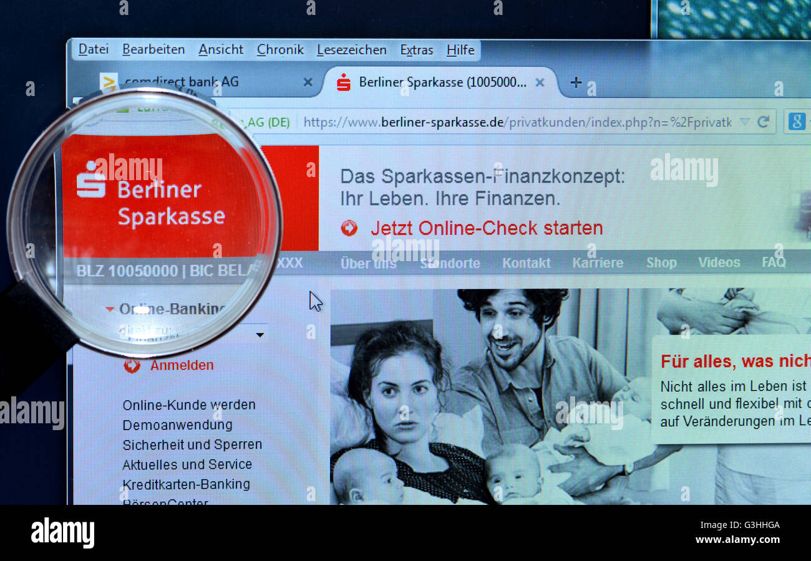Click the Für alles, was nich... headline

click(x=736, y=362)
